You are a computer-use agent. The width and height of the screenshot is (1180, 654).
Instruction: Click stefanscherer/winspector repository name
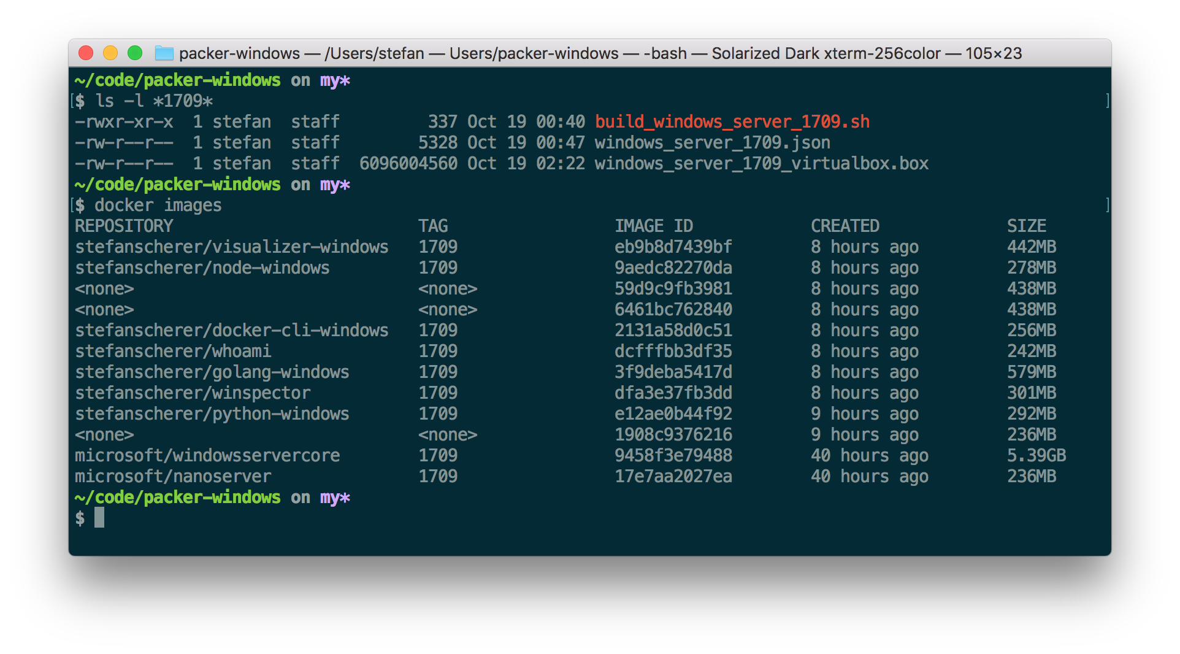(193, 393)
